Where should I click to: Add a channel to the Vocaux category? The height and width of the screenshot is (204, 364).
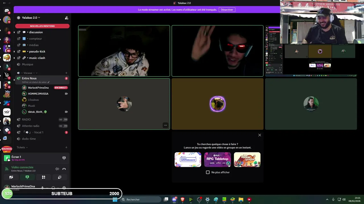coord(66,73)
